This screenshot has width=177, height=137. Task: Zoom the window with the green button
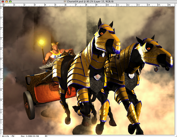10,1
